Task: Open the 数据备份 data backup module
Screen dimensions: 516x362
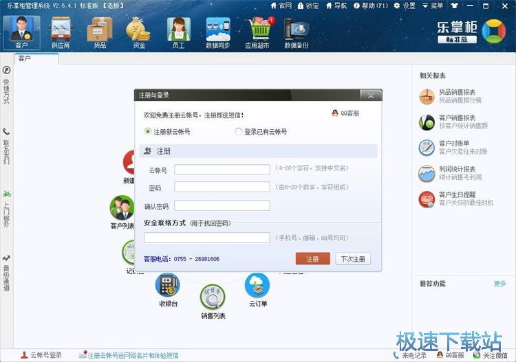Action: point(296,32)
